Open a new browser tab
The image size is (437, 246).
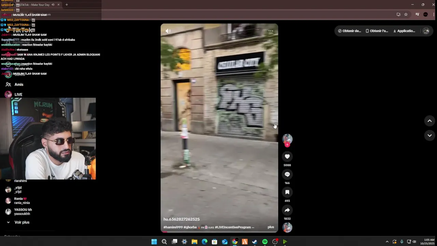tap(67, 5)
